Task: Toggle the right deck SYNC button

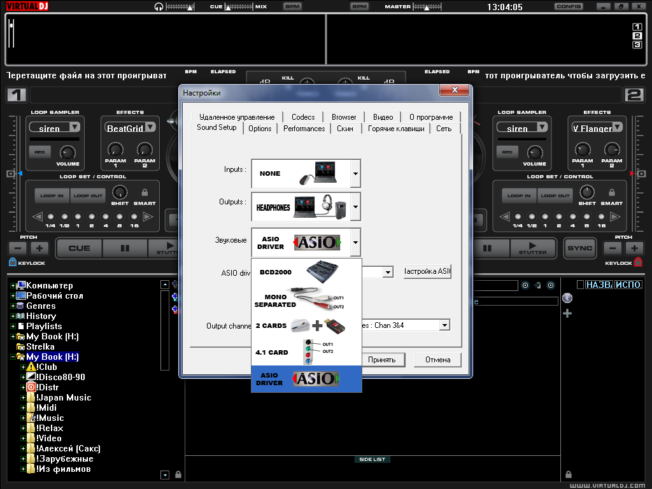Action: [x=579, y=248]
